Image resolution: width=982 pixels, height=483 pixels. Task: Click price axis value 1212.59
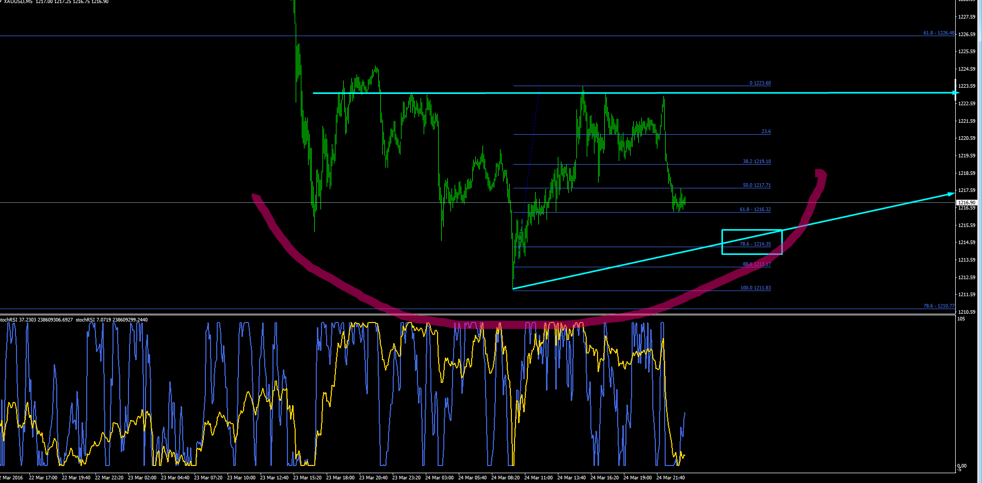pos(967,278)
